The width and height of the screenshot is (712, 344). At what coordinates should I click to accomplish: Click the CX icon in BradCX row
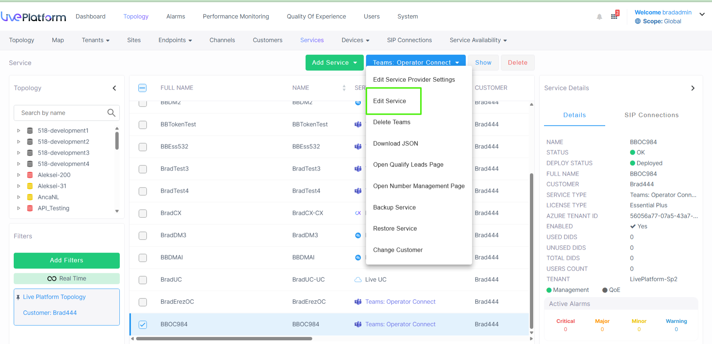pos(358,213)
